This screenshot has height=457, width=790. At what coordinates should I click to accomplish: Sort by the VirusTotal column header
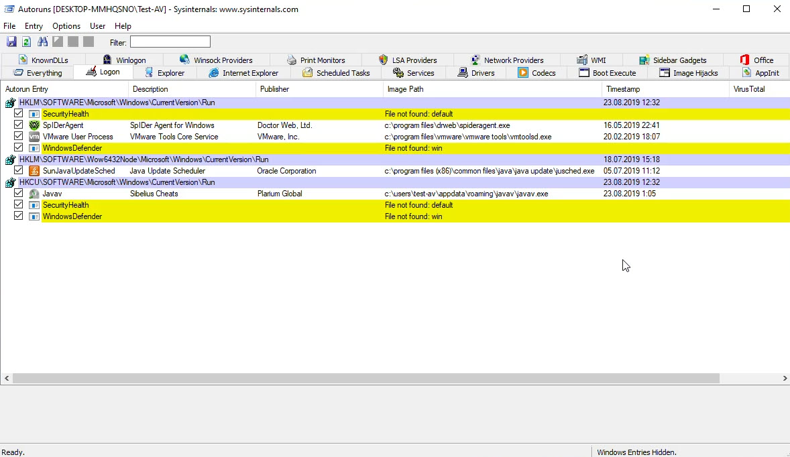coord(759,89)
